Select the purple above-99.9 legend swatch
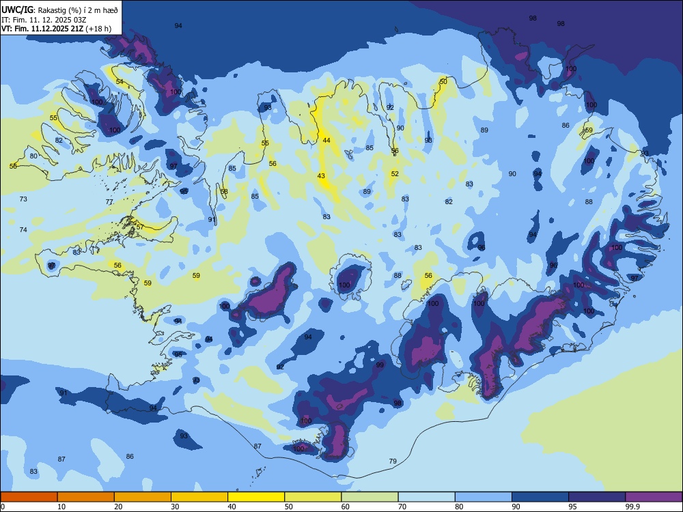Image resolution: width=683 pixels, height=512 pixels. (654, 497)
